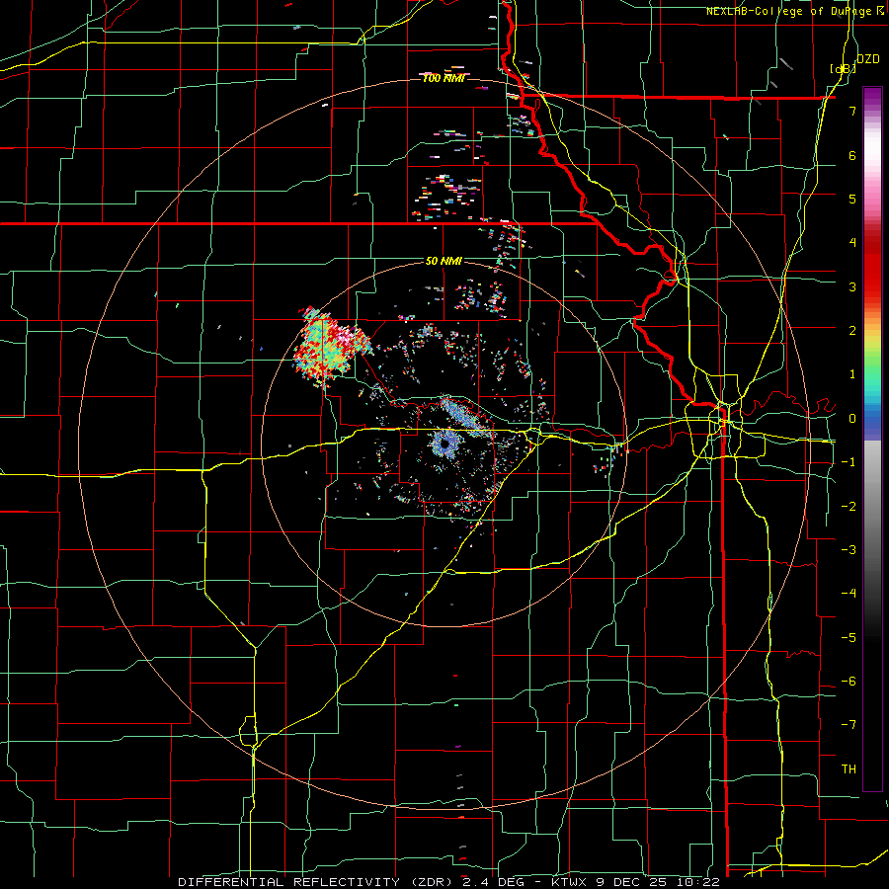Click the blue circular echo at the radar center
Screen dimensions: 889x889
[445, 444]
